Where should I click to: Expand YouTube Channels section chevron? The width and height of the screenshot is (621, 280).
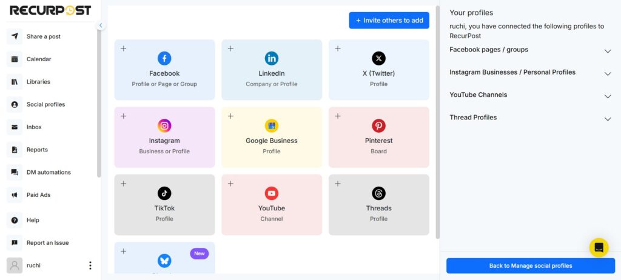click(608, 96)
